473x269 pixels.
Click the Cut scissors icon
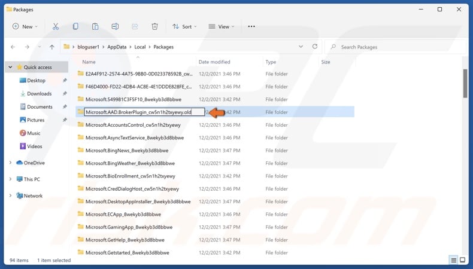56,26
